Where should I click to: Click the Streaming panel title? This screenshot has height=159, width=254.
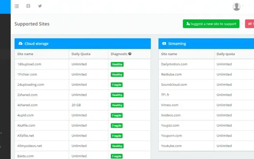click(177, 43)
